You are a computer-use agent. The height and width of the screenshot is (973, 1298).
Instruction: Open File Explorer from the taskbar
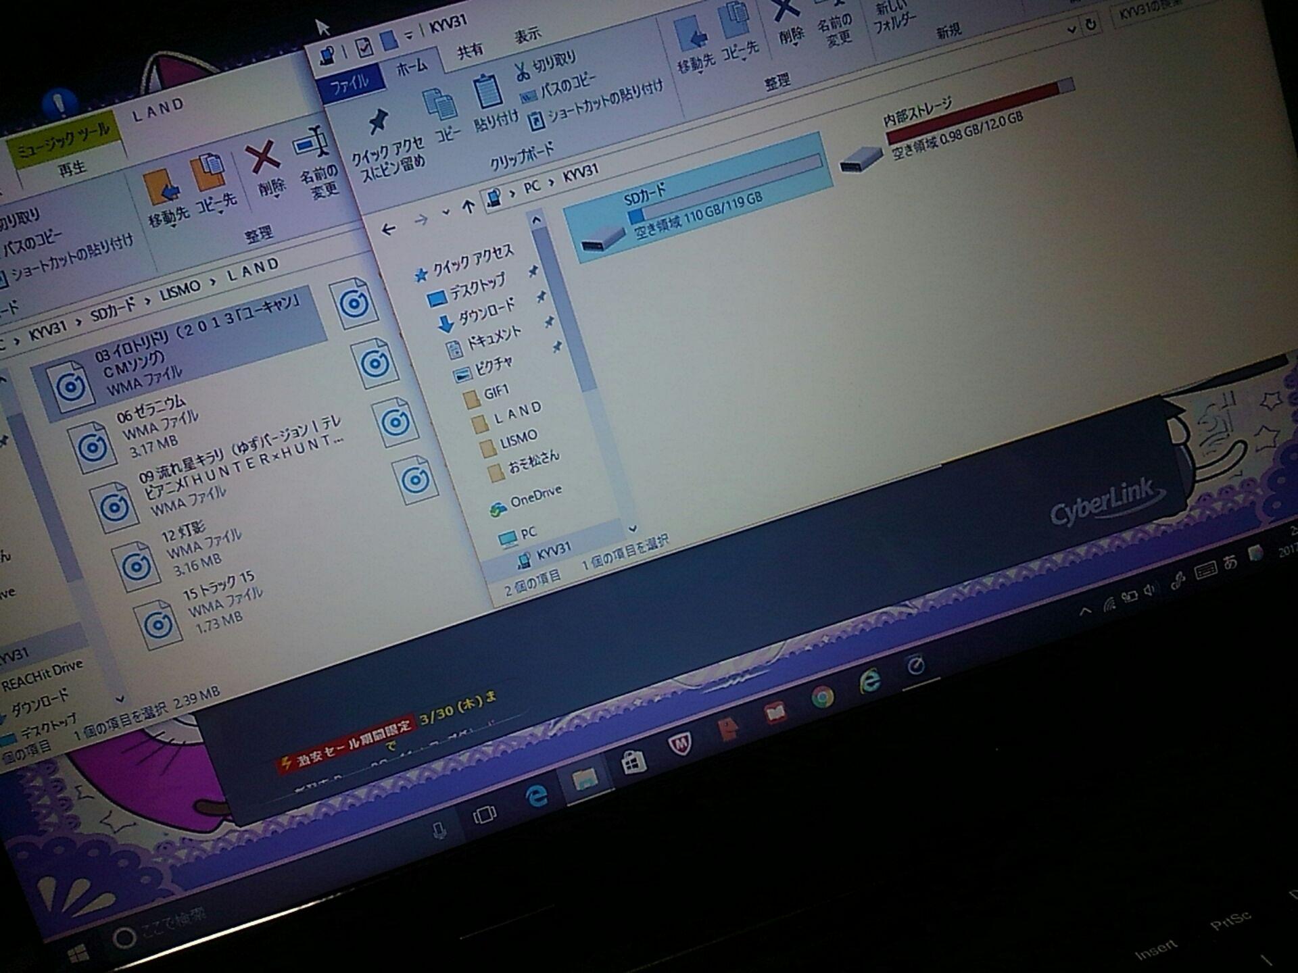pos(584,780)
